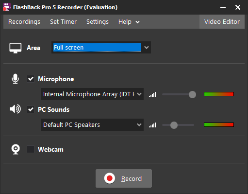The width and height of the screenshot is (248, 194).
Task: Click the PC Sounds label text
Action: (x=53, y=109)
